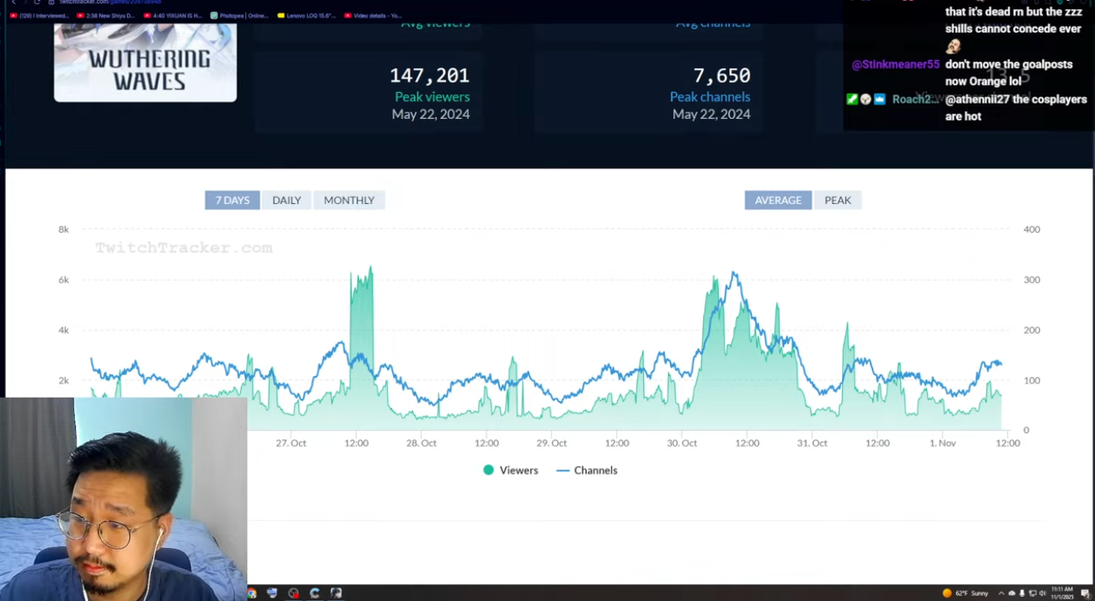This screenshot has height=601, width=1095.
Task: Click the cloud sync tray icon
Action: click(x=1012, y=593)
